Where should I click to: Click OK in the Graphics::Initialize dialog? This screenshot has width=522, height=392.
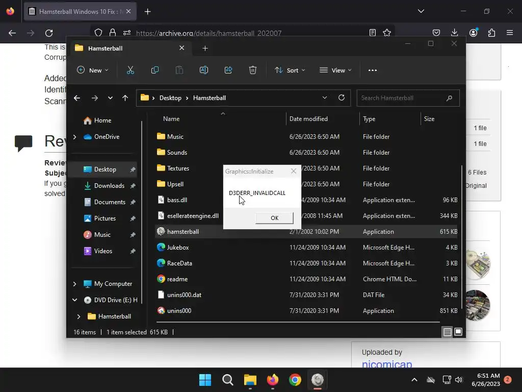point(274,218)
